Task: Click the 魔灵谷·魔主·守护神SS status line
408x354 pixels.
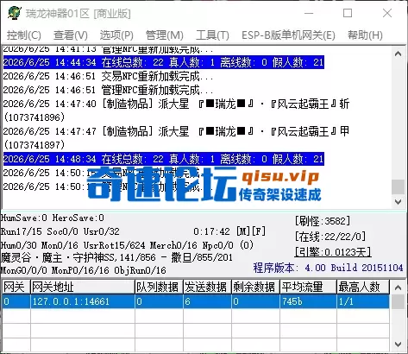Action: (116, 257)
